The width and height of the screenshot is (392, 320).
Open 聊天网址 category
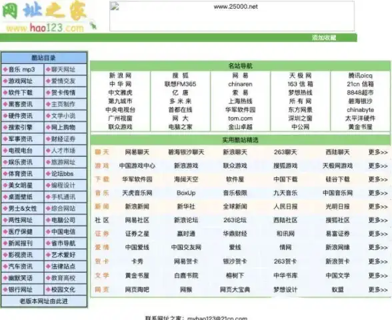click(x=63, y=69)
